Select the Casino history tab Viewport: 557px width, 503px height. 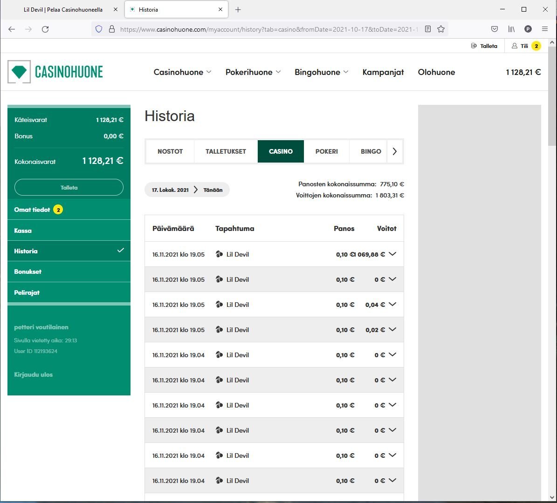pyautogui.click(x=281, y=151)
